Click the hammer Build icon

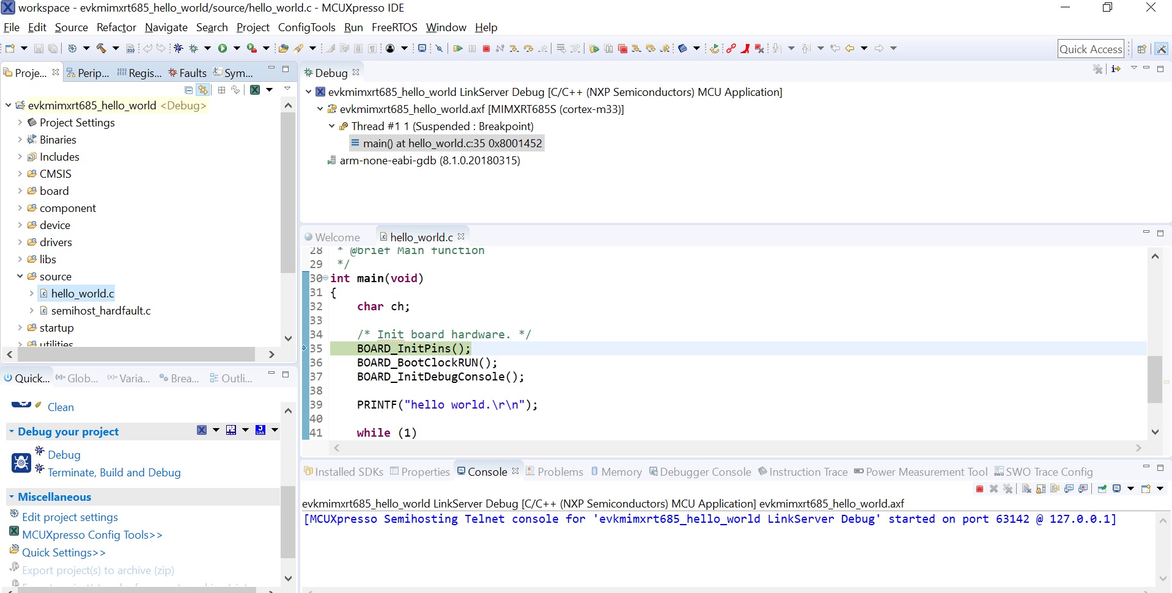pos(101,48)
